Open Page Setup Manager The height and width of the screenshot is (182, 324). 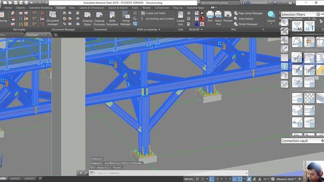click(x=249, y=13)
